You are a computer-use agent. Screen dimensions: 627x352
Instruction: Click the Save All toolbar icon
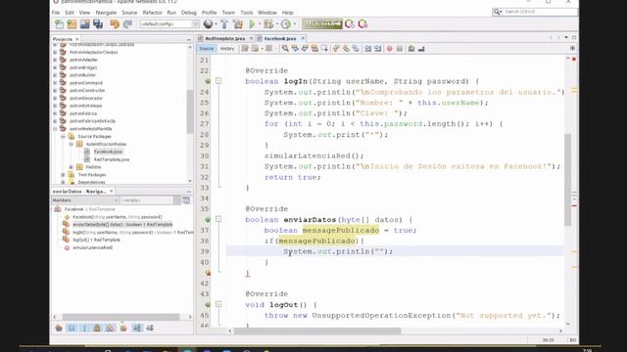98,23
